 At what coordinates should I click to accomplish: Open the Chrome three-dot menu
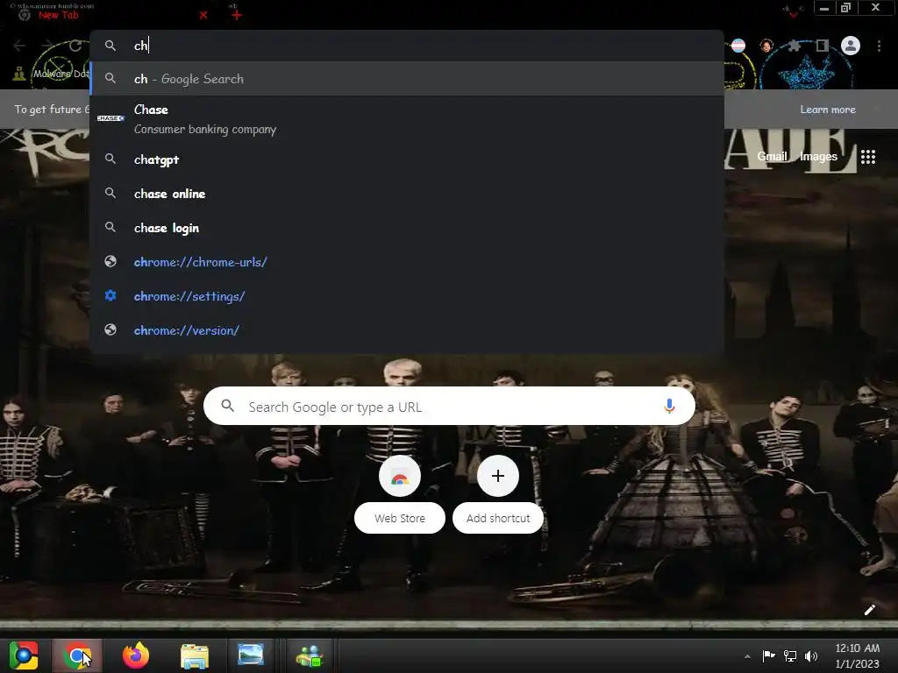[x=879, y=46]
